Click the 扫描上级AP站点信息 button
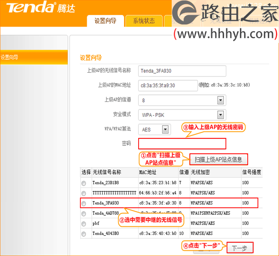 [218, 159]
